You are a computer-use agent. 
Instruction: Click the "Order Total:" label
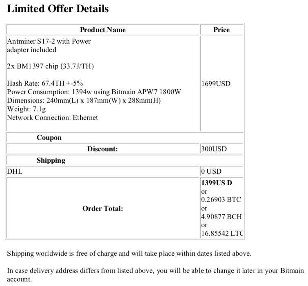coord(102,208)
